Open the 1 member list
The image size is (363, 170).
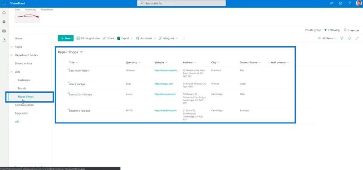tap(351, 30)
